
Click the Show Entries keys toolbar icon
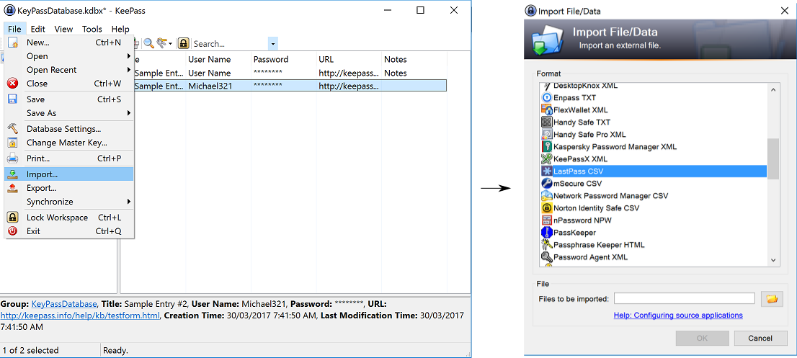pos(162,43)
